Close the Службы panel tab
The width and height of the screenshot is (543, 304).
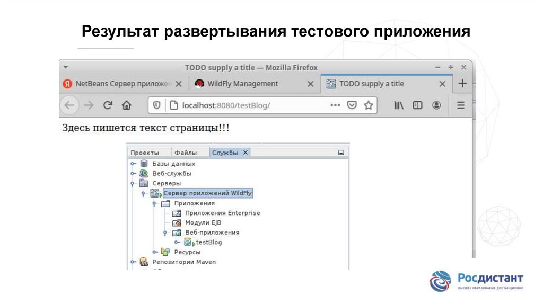(245, 153)
